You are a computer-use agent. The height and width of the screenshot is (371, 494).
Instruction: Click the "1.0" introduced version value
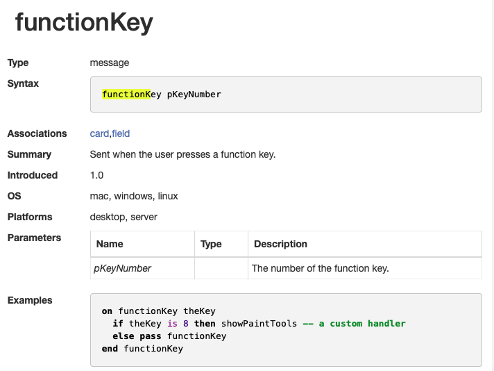pyautogui.click(x=96, y=175)
